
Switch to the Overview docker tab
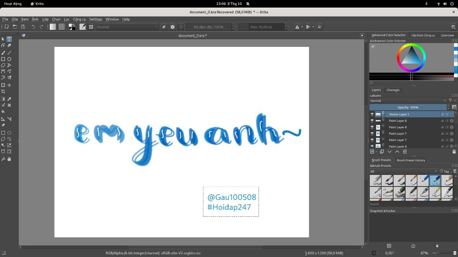447,35
